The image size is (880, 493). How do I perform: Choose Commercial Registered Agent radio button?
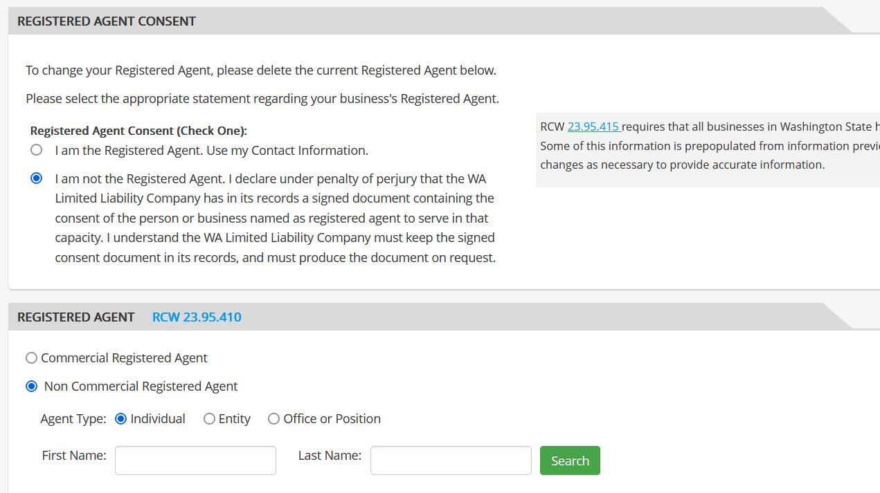pos(31,358)
